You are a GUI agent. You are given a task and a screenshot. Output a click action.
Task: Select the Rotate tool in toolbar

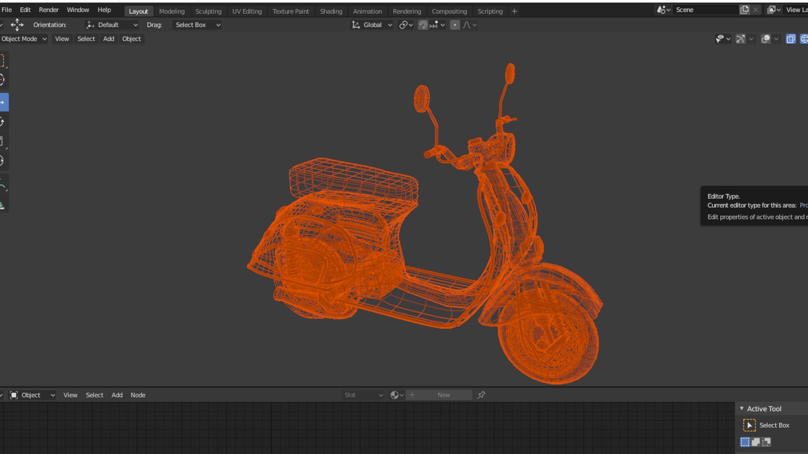(3, 122)
